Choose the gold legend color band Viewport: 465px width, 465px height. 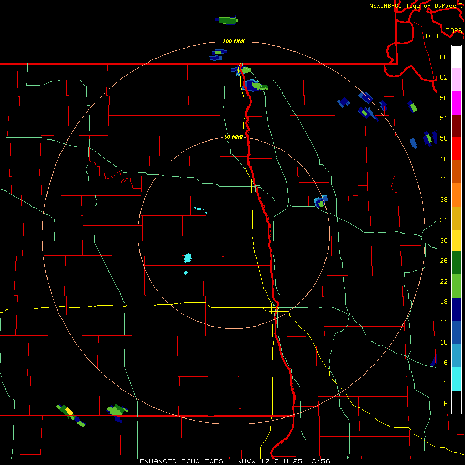tap(456, 219)
